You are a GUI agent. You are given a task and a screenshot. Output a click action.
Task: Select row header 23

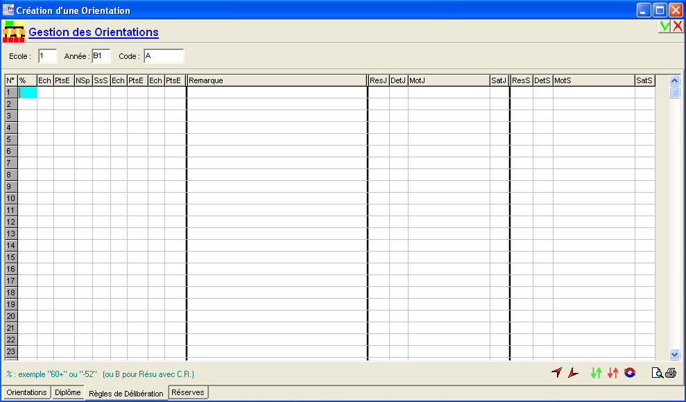pos(11,352)
